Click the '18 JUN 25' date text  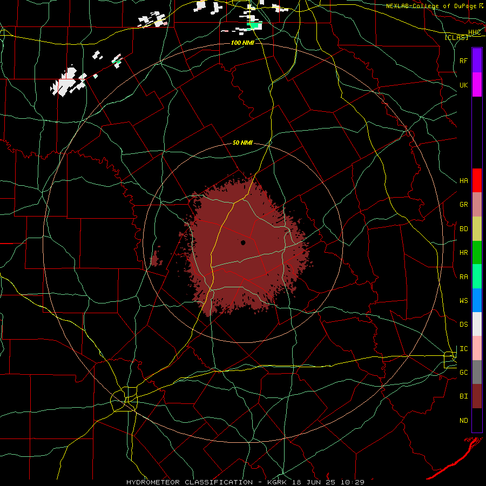(x=314, y=482)
